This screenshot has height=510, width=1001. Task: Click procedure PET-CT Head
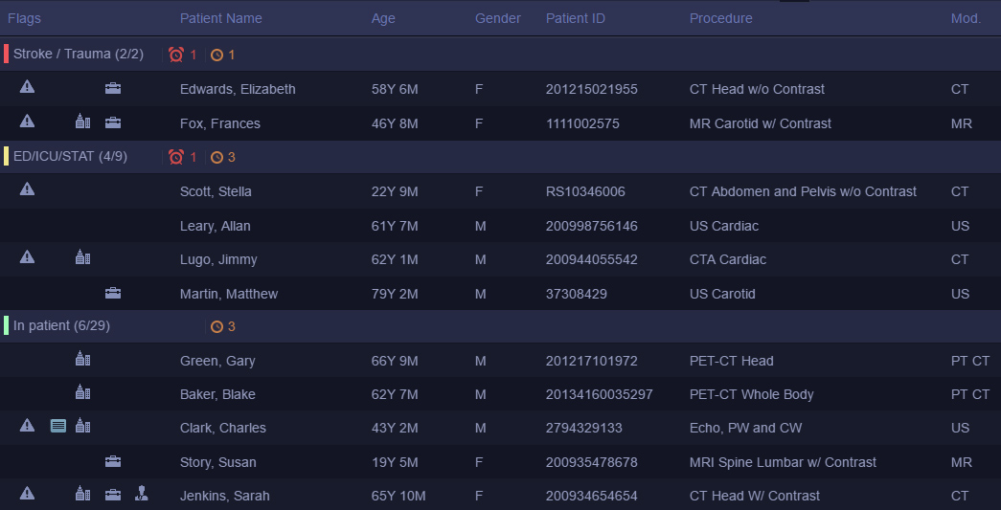[x=732, y=362]
